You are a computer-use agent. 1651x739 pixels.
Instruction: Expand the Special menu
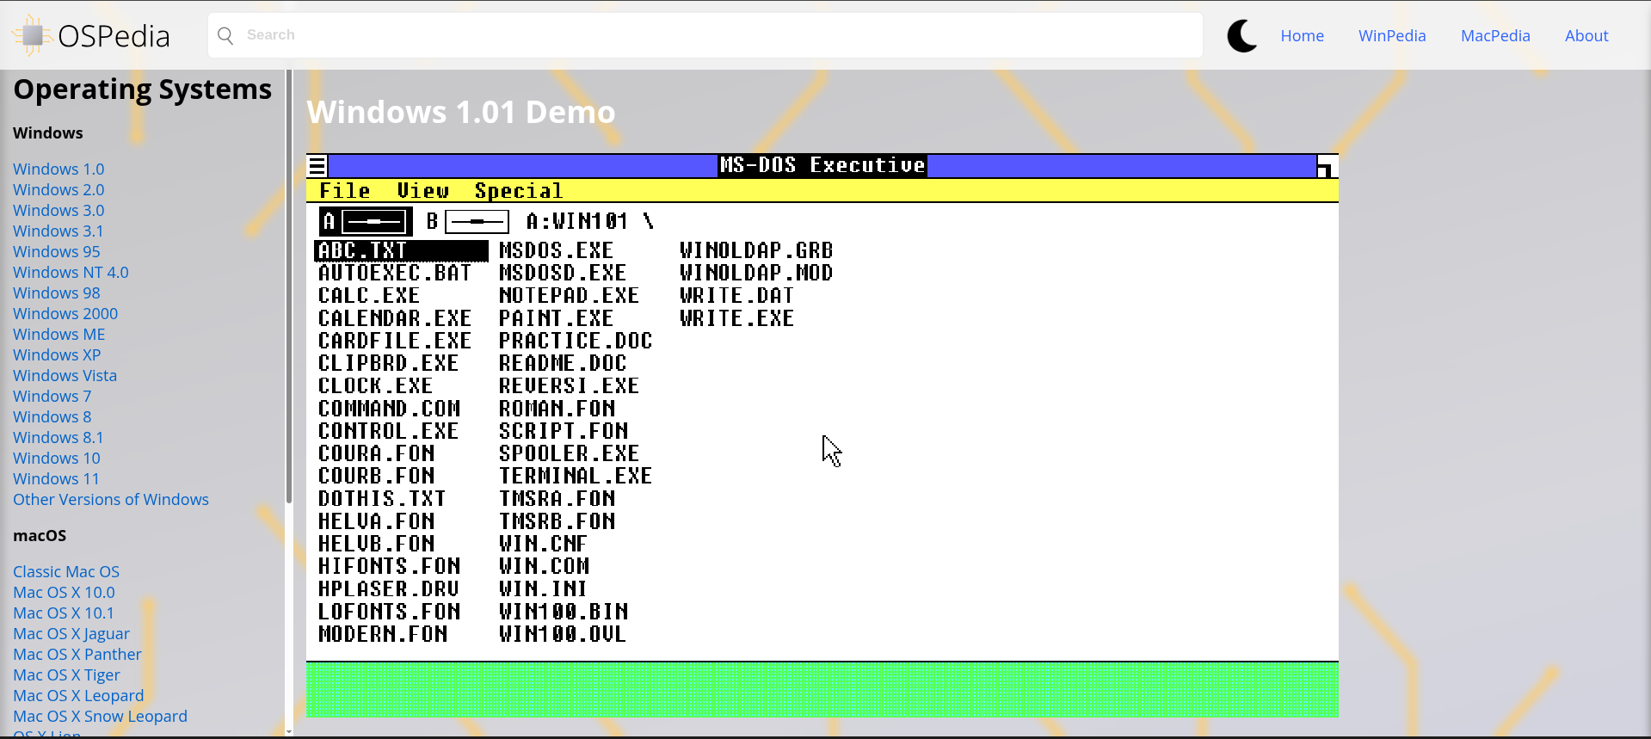[x=518, y=191]
